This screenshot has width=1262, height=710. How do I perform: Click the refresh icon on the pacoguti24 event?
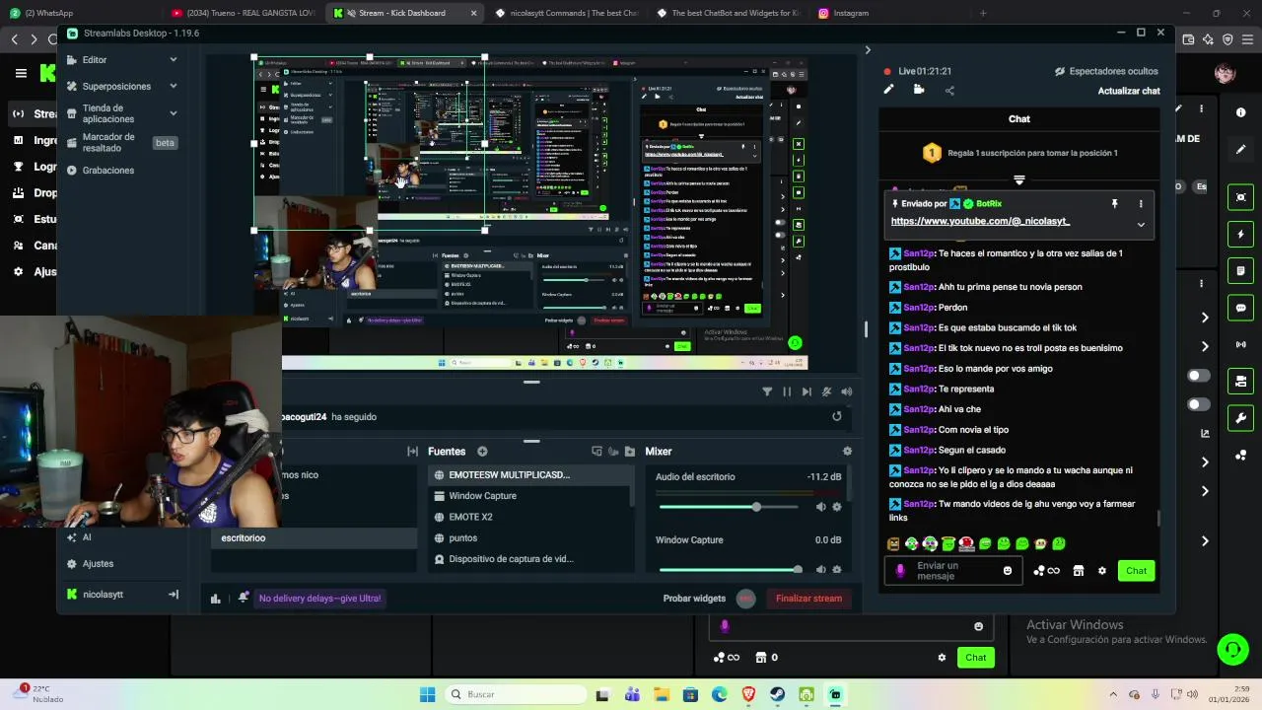[837, 416]
